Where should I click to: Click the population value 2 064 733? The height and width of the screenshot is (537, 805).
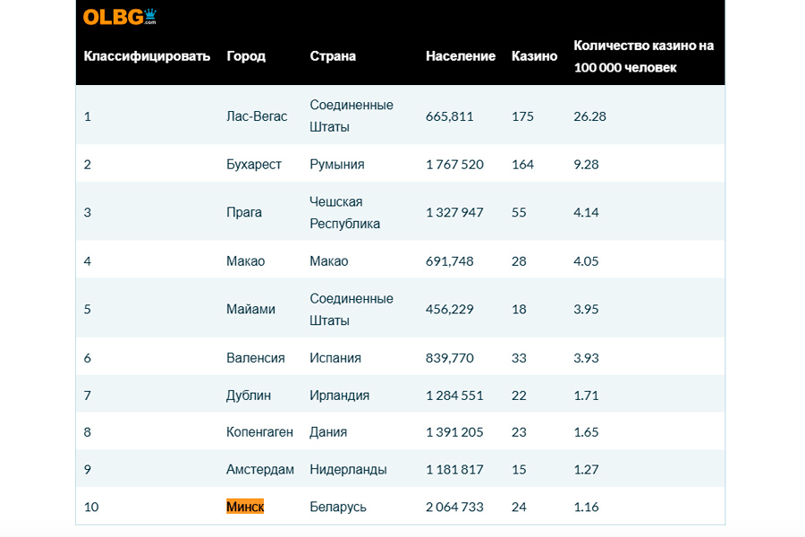tap(454, 507)
